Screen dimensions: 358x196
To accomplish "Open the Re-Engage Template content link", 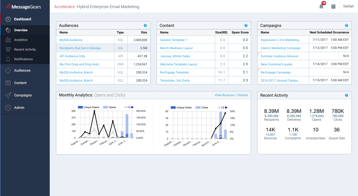I will coord(174,72).
